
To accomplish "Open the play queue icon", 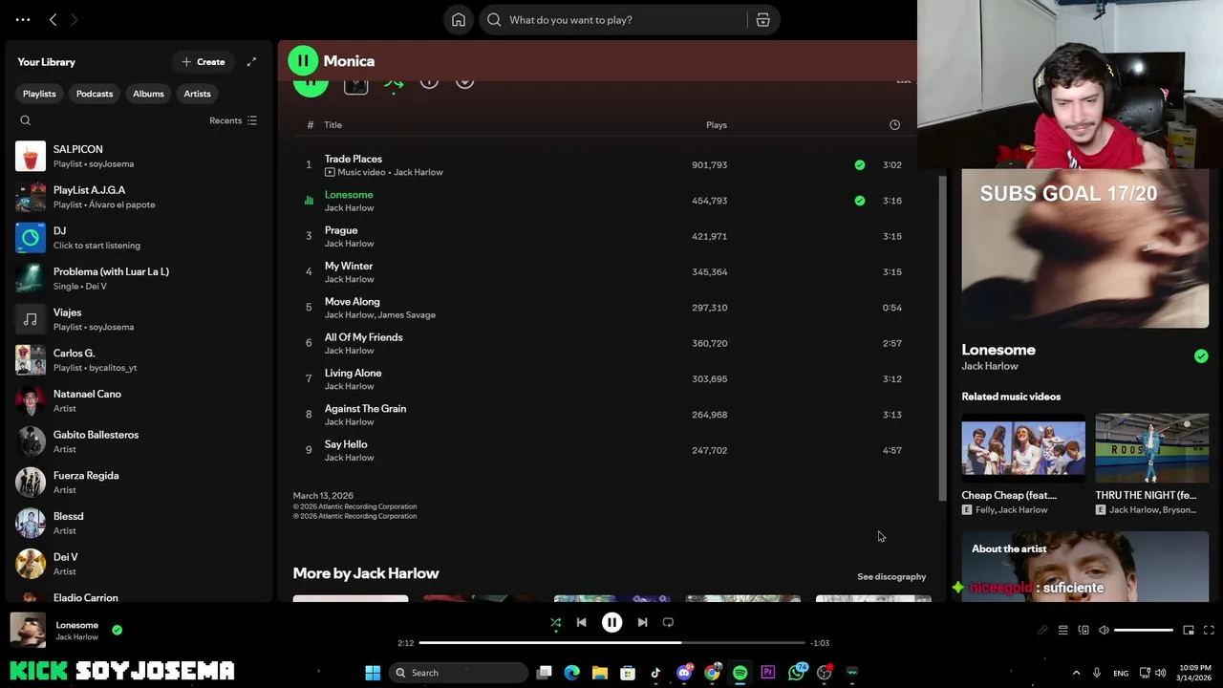I will [1062, 631].
